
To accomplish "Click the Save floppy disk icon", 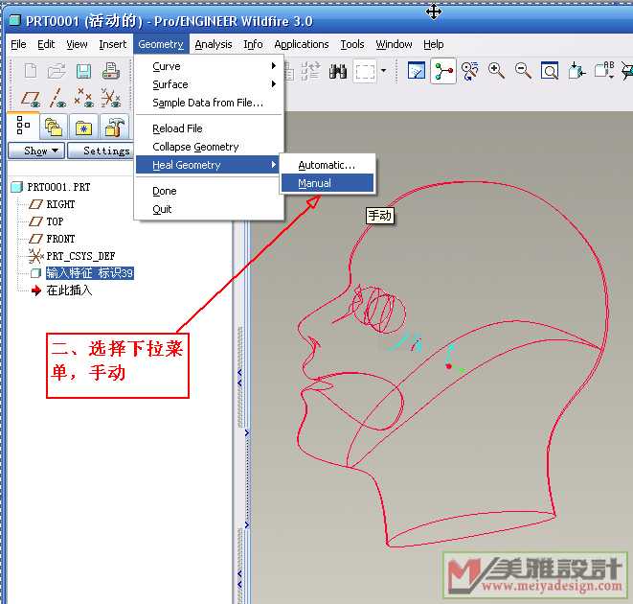I will click(x=83, y=71).
